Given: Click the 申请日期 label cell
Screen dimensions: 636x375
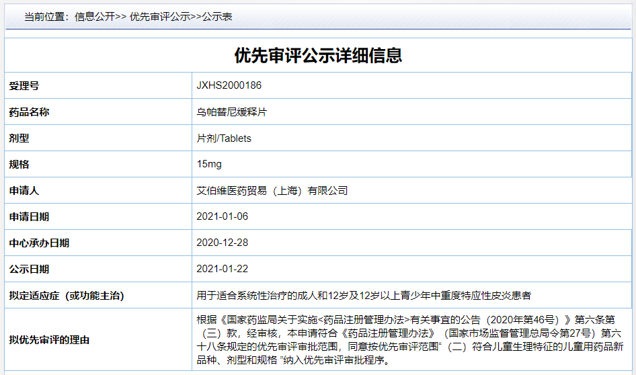Looking at the screenshot, I should coord(97,216).
